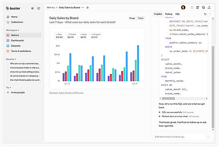Click 'Plotted data on a bar chart' step
Image resolution: width=219 pixels, height=147 pixels.
[175, 116]
